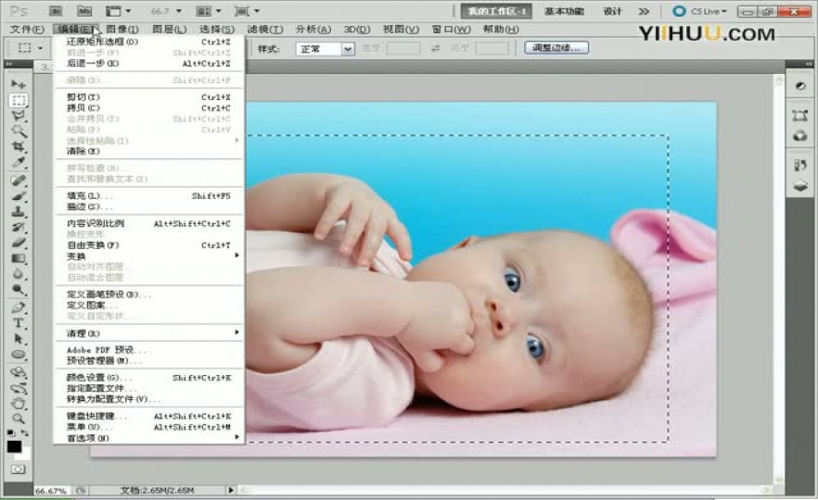818x500 pixels.
Task: Choose 自由变换(F) in the menu
Action: pyautogui.click(x=148, y=244)
